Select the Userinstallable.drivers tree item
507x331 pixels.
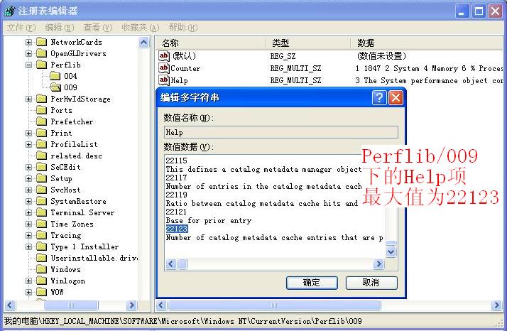[x=94, y=258]
